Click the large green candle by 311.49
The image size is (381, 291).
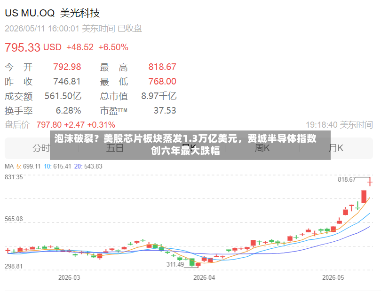pyautogui.click(x=192, y=262)
